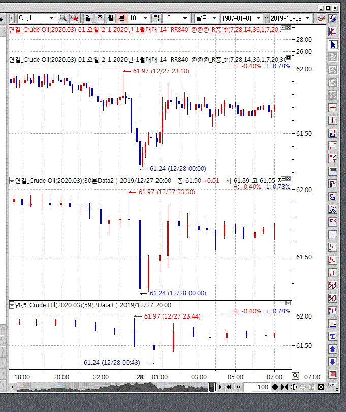Screen dimensions: 346x412
Task: Choose the text 'T' annotation tool
Action: pos(333,336)
